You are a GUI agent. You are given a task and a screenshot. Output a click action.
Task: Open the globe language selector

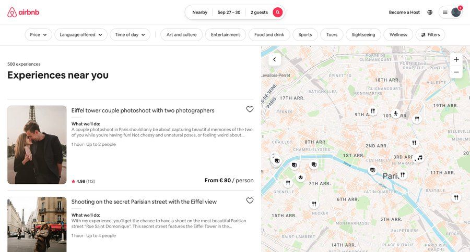430,12
